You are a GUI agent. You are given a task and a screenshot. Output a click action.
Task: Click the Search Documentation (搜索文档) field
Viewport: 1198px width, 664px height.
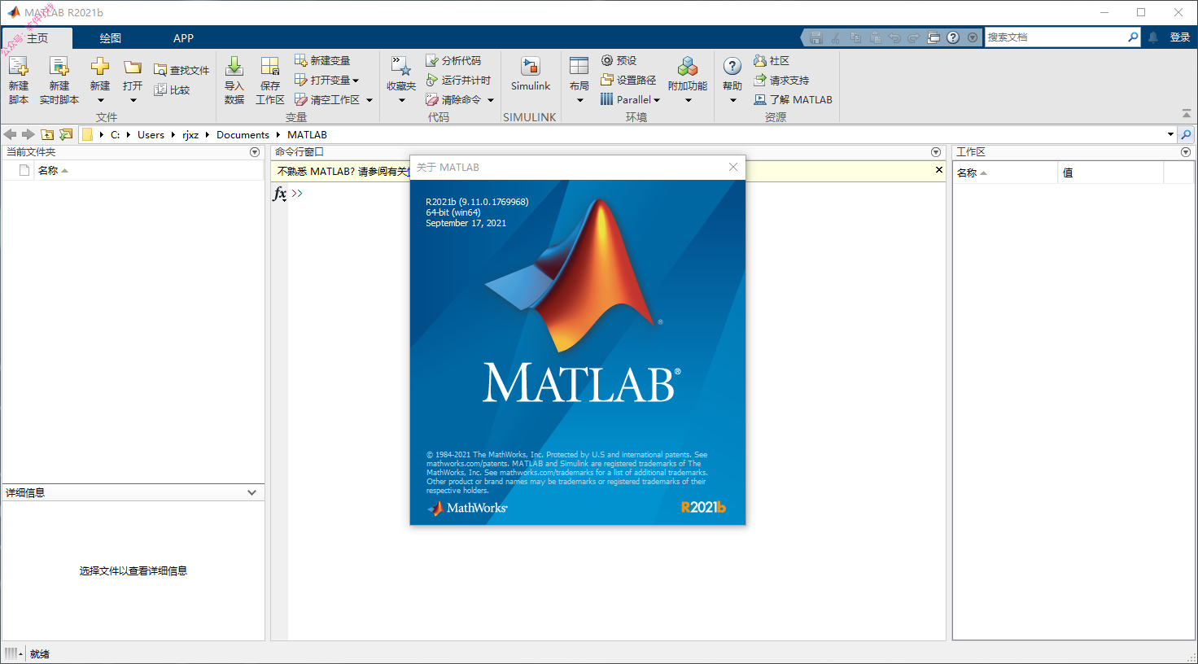(1056, 37)
